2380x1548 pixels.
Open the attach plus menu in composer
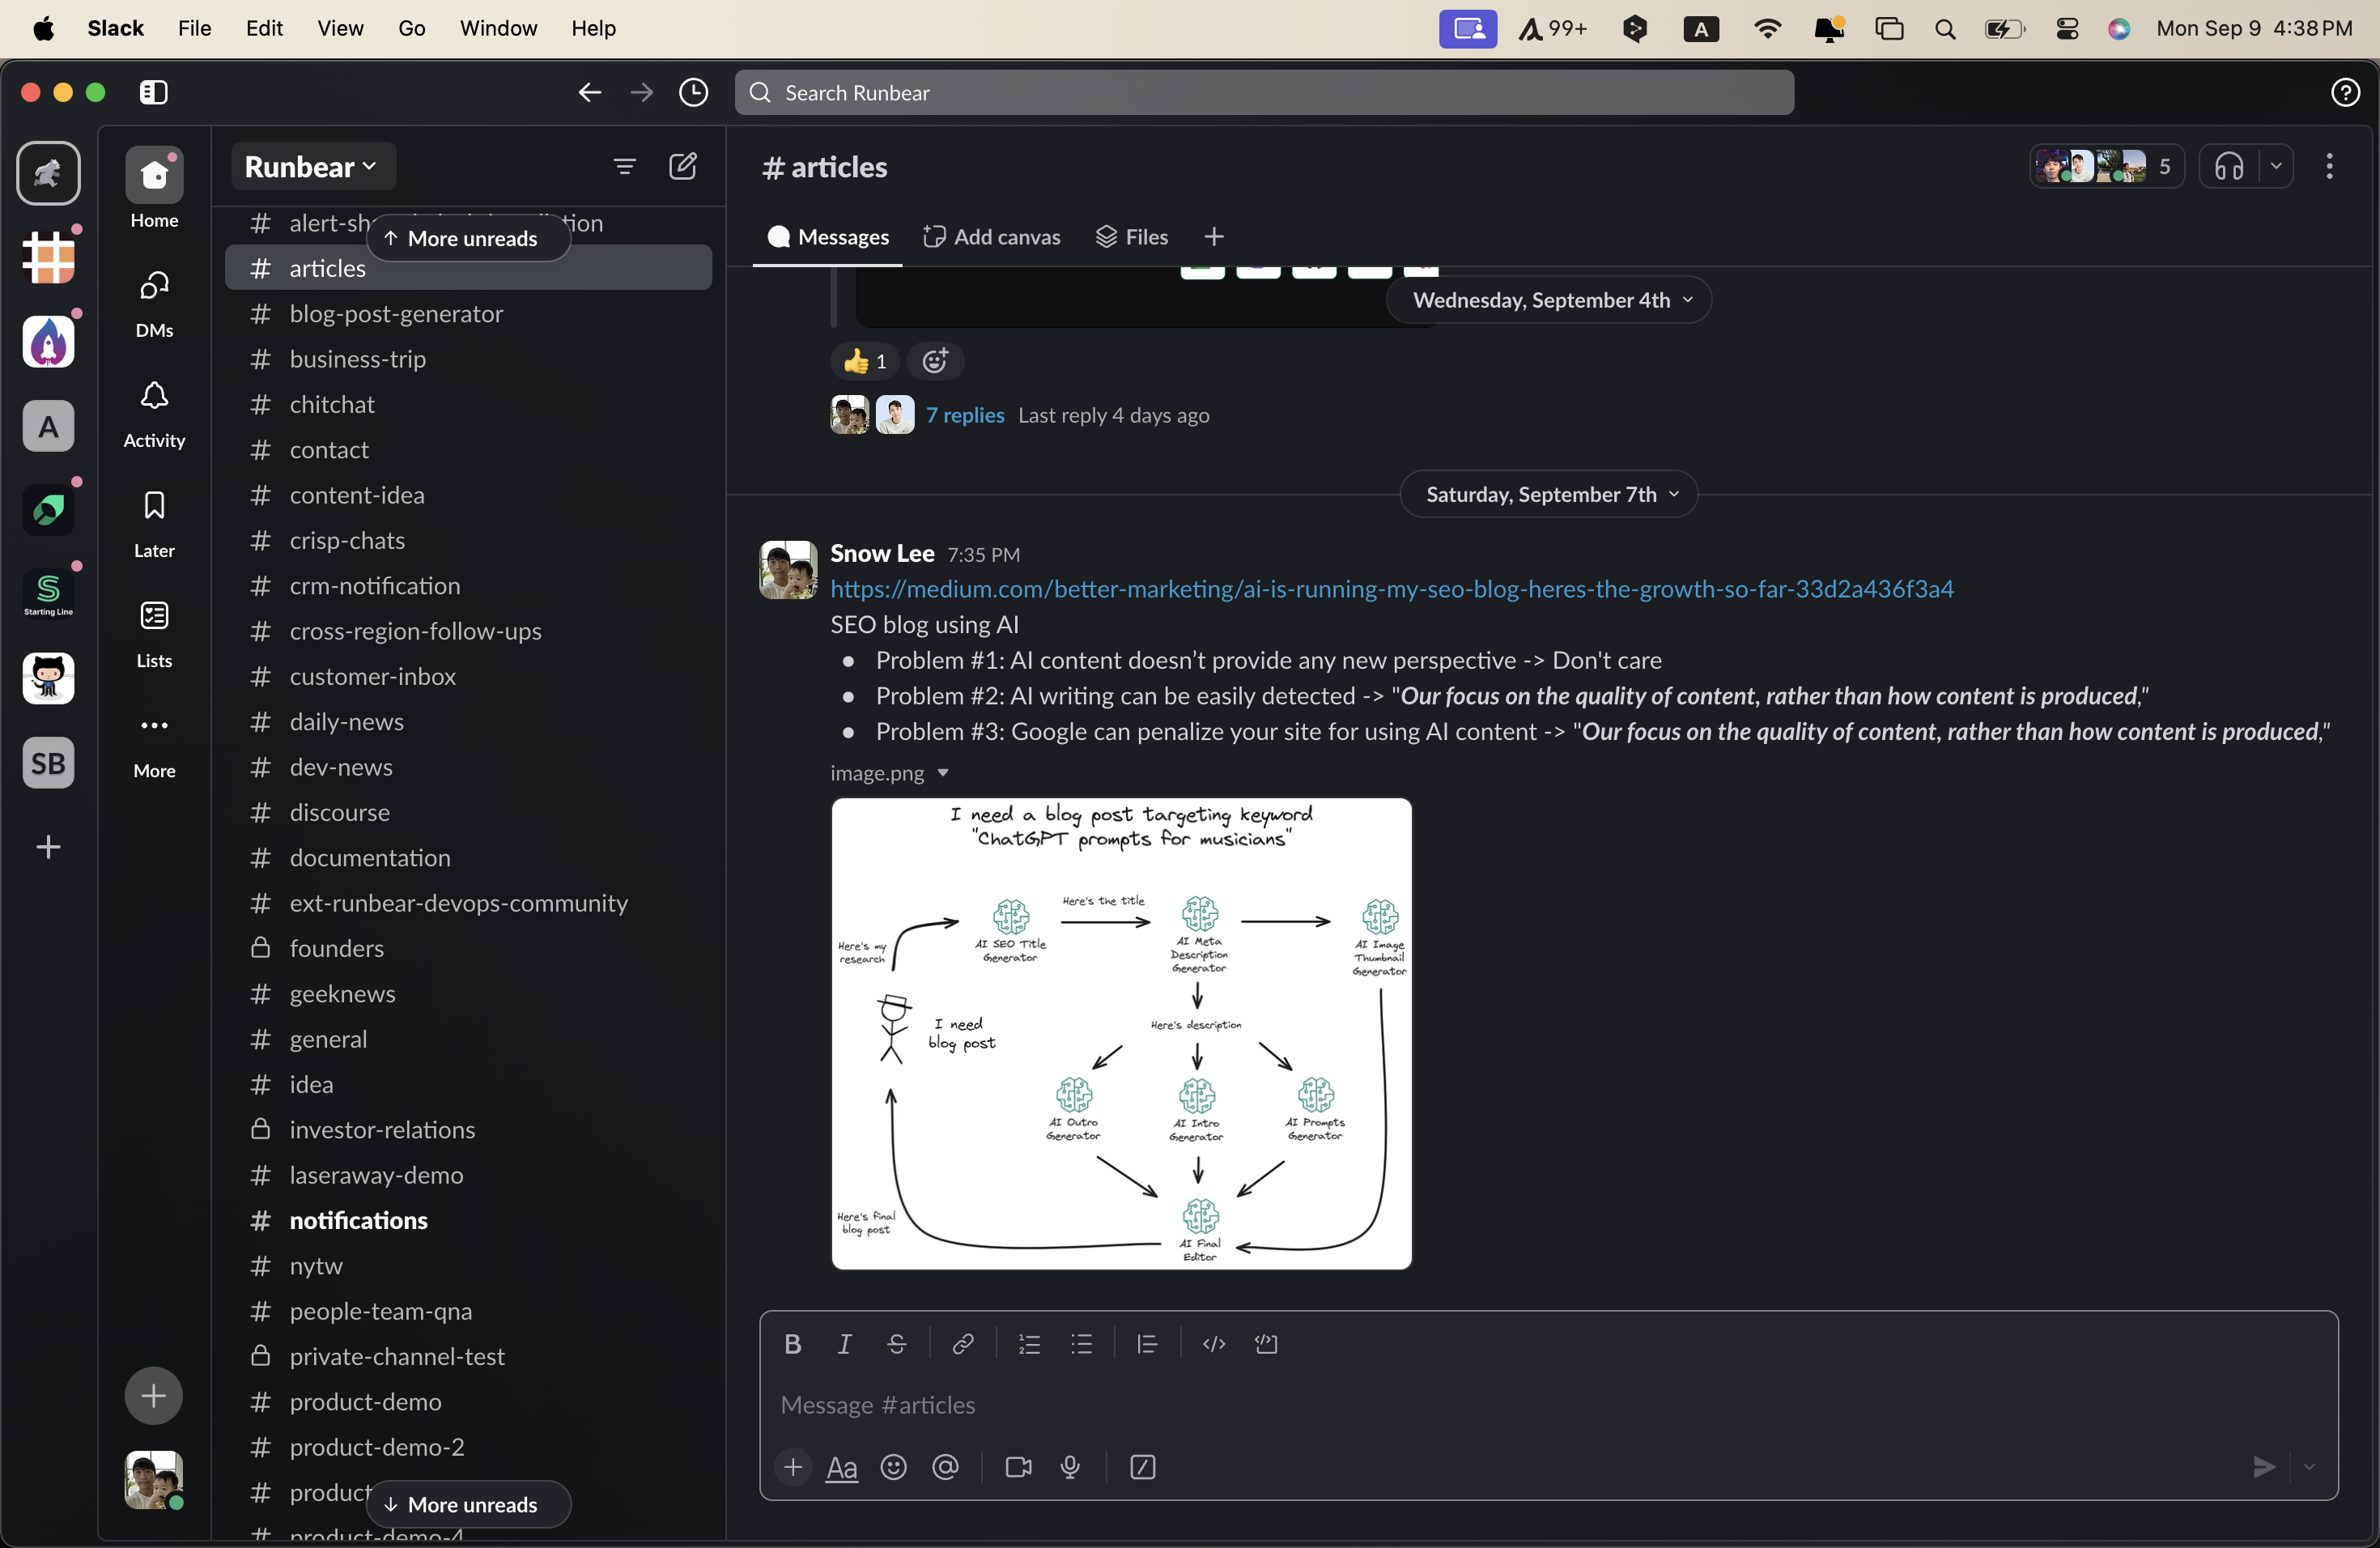pyautogui.click(x=793, y=1467)
